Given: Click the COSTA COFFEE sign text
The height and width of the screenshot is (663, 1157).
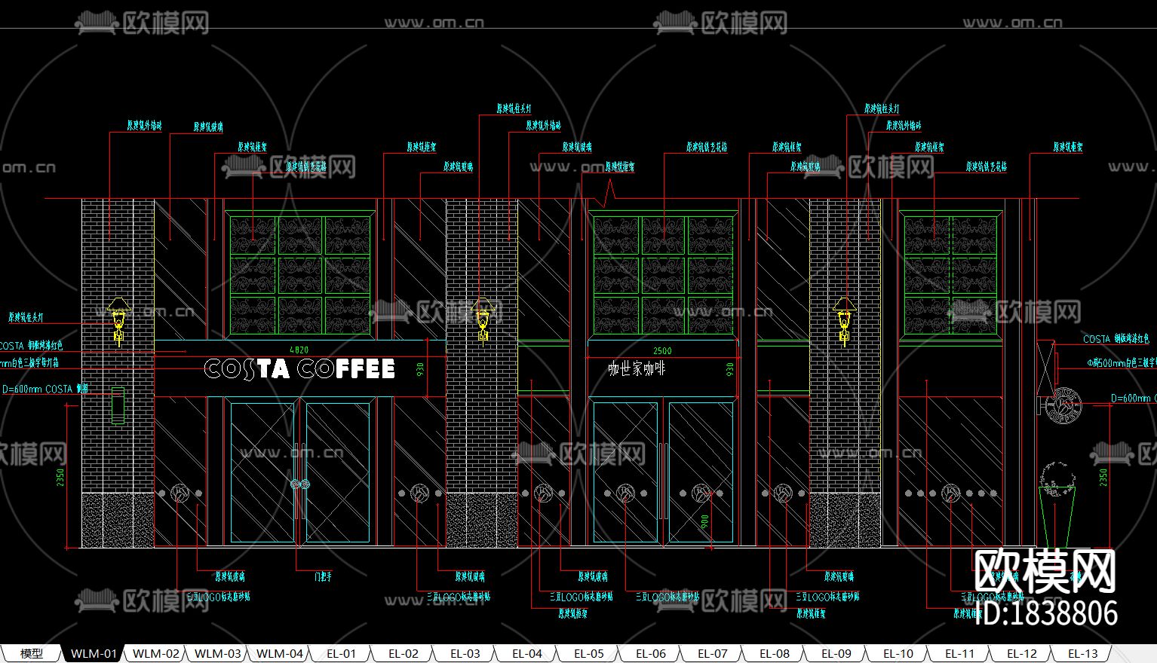Looking at the screenshot, I should click(299, 369).
